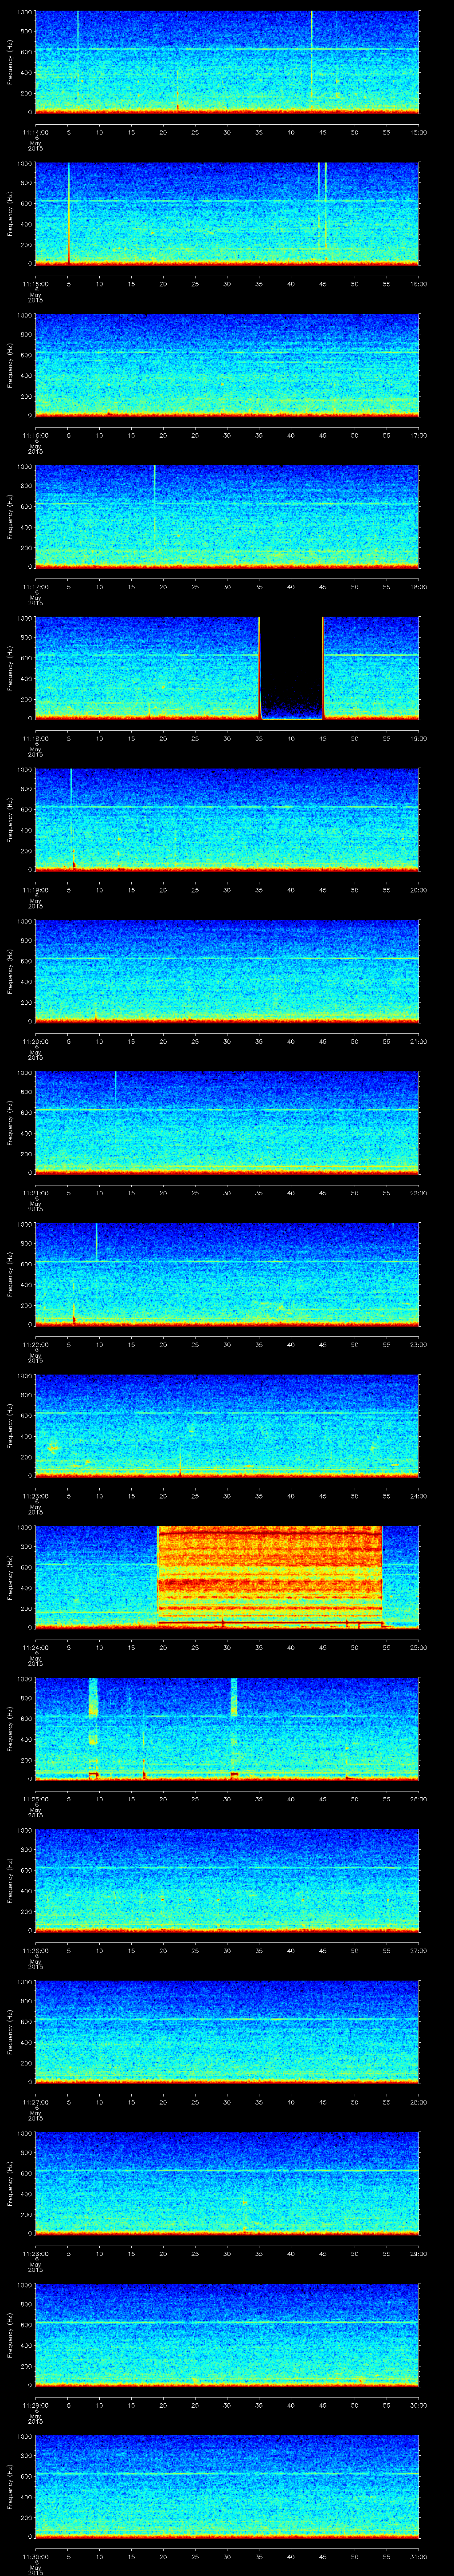Open the spectrogram starting at 11:27:00
The image size is (454, 2576).
coord(227,2033)
